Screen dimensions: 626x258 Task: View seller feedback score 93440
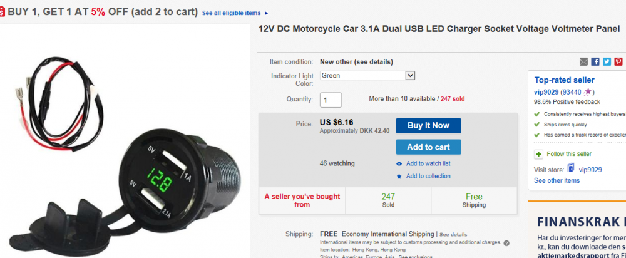[x=572, y=92]
